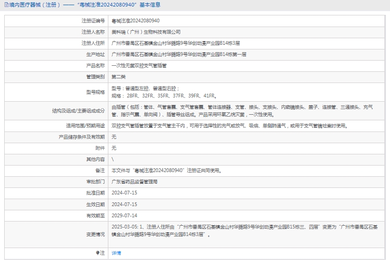Screen dimensions: 390x263
Task: Click the 变更情况 change record text
Action: [241, 230]
